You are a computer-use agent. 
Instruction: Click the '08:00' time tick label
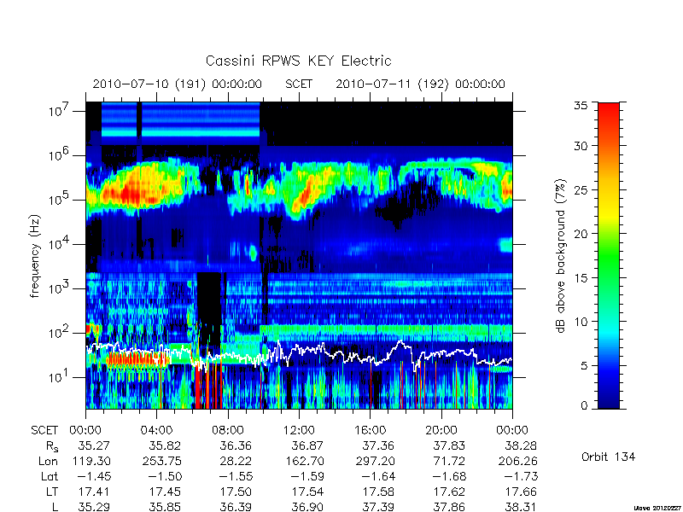pyautogui.click(x=228, y=430)
